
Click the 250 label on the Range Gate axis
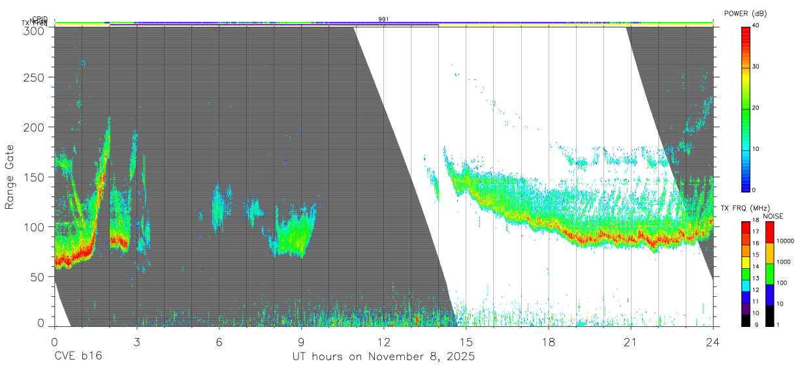34,77
